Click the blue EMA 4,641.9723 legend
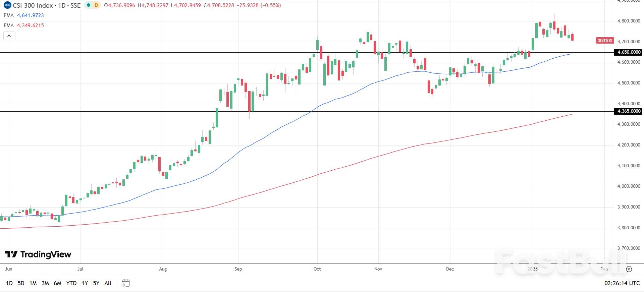This screenshot has width=644, height=292. [24, 15]
